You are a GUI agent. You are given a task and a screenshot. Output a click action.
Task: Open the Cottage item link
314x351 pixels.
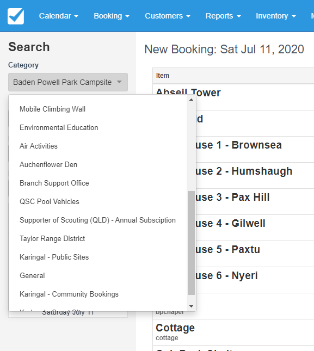tap(175, 328)
